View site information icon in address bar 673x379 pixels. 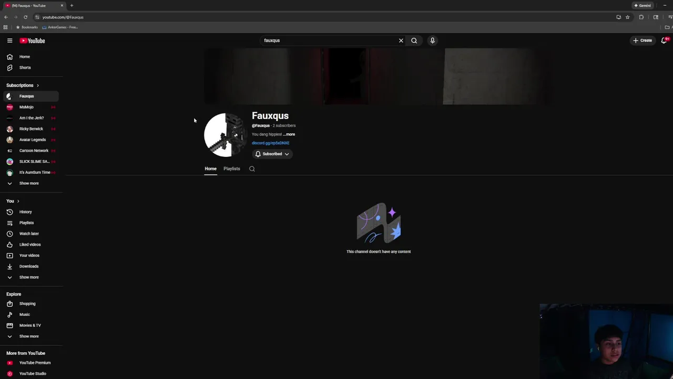tap(37, 17)
